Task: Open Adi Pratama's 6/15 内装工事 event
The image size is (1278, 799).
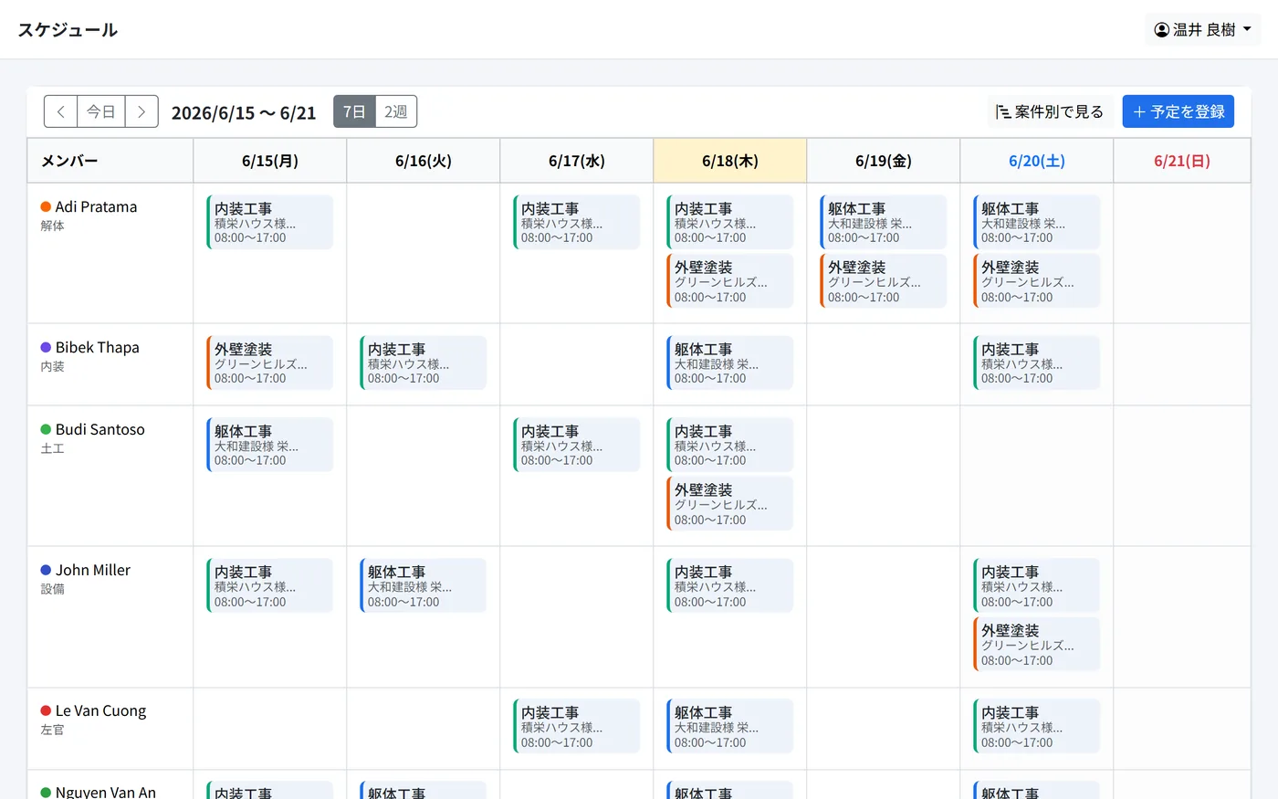Action: click(270, 222)
